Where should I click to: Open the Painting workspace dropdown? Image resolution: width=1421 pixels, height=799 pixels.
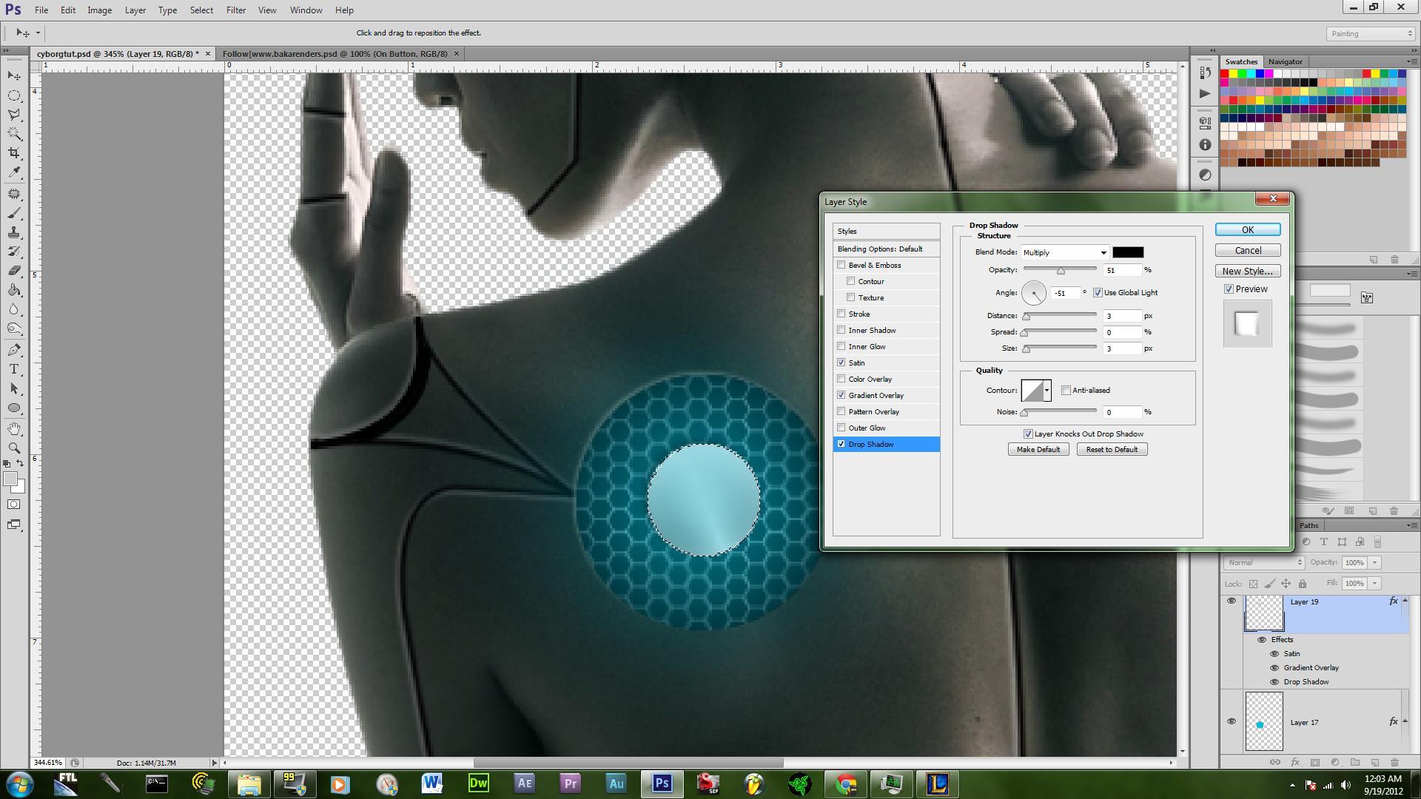[1370, 33]
